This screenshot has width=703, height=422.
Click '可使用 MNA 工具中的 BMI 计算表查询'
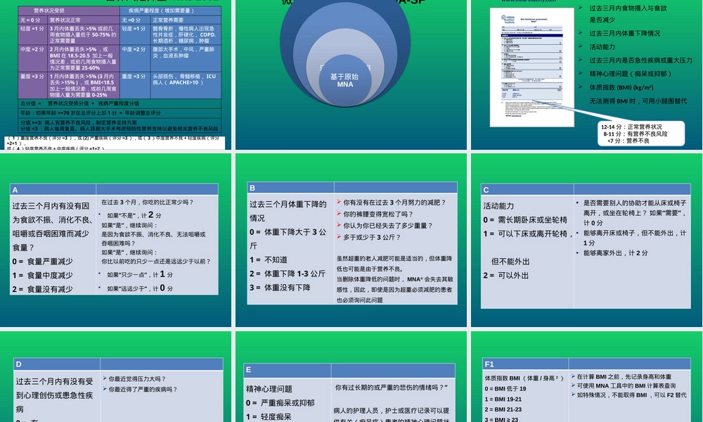[626, 385]
